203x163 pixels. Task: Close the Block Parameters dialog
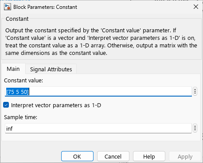(196, 7)
